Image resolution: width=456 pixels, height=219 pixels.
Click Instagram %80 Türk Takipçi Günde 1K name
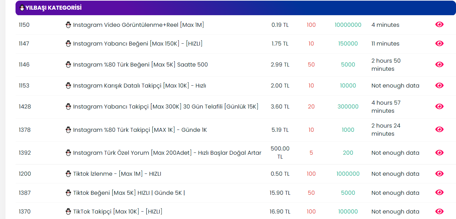(x=140, y=130)
